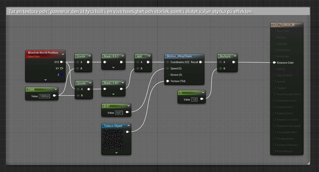Click the Result output pin of Motion_4WayChaos
319x172 pixels.
(x=201, y=62)
